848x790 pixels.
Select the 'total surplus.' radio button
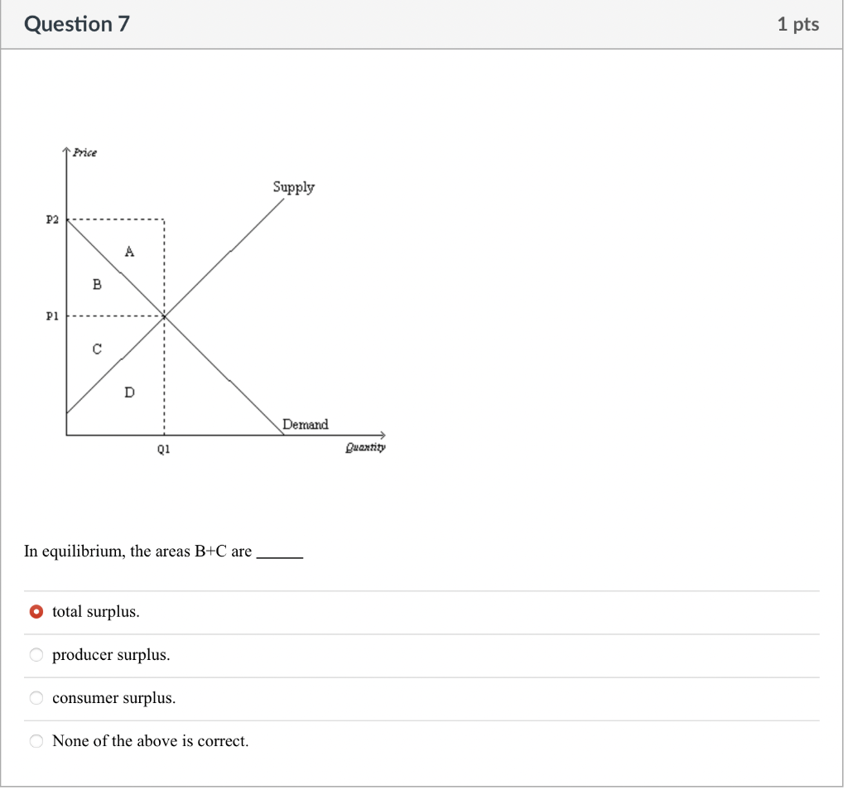[36, 611]
